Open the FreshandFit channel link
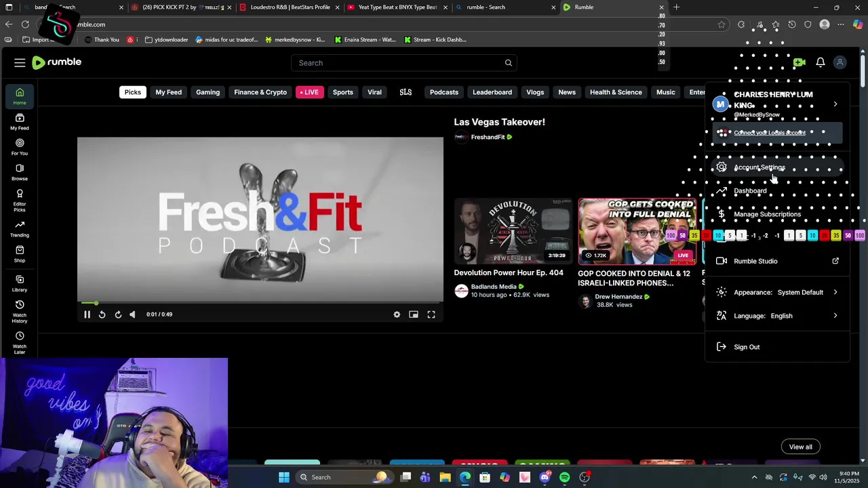 click(x=488, y=137)
